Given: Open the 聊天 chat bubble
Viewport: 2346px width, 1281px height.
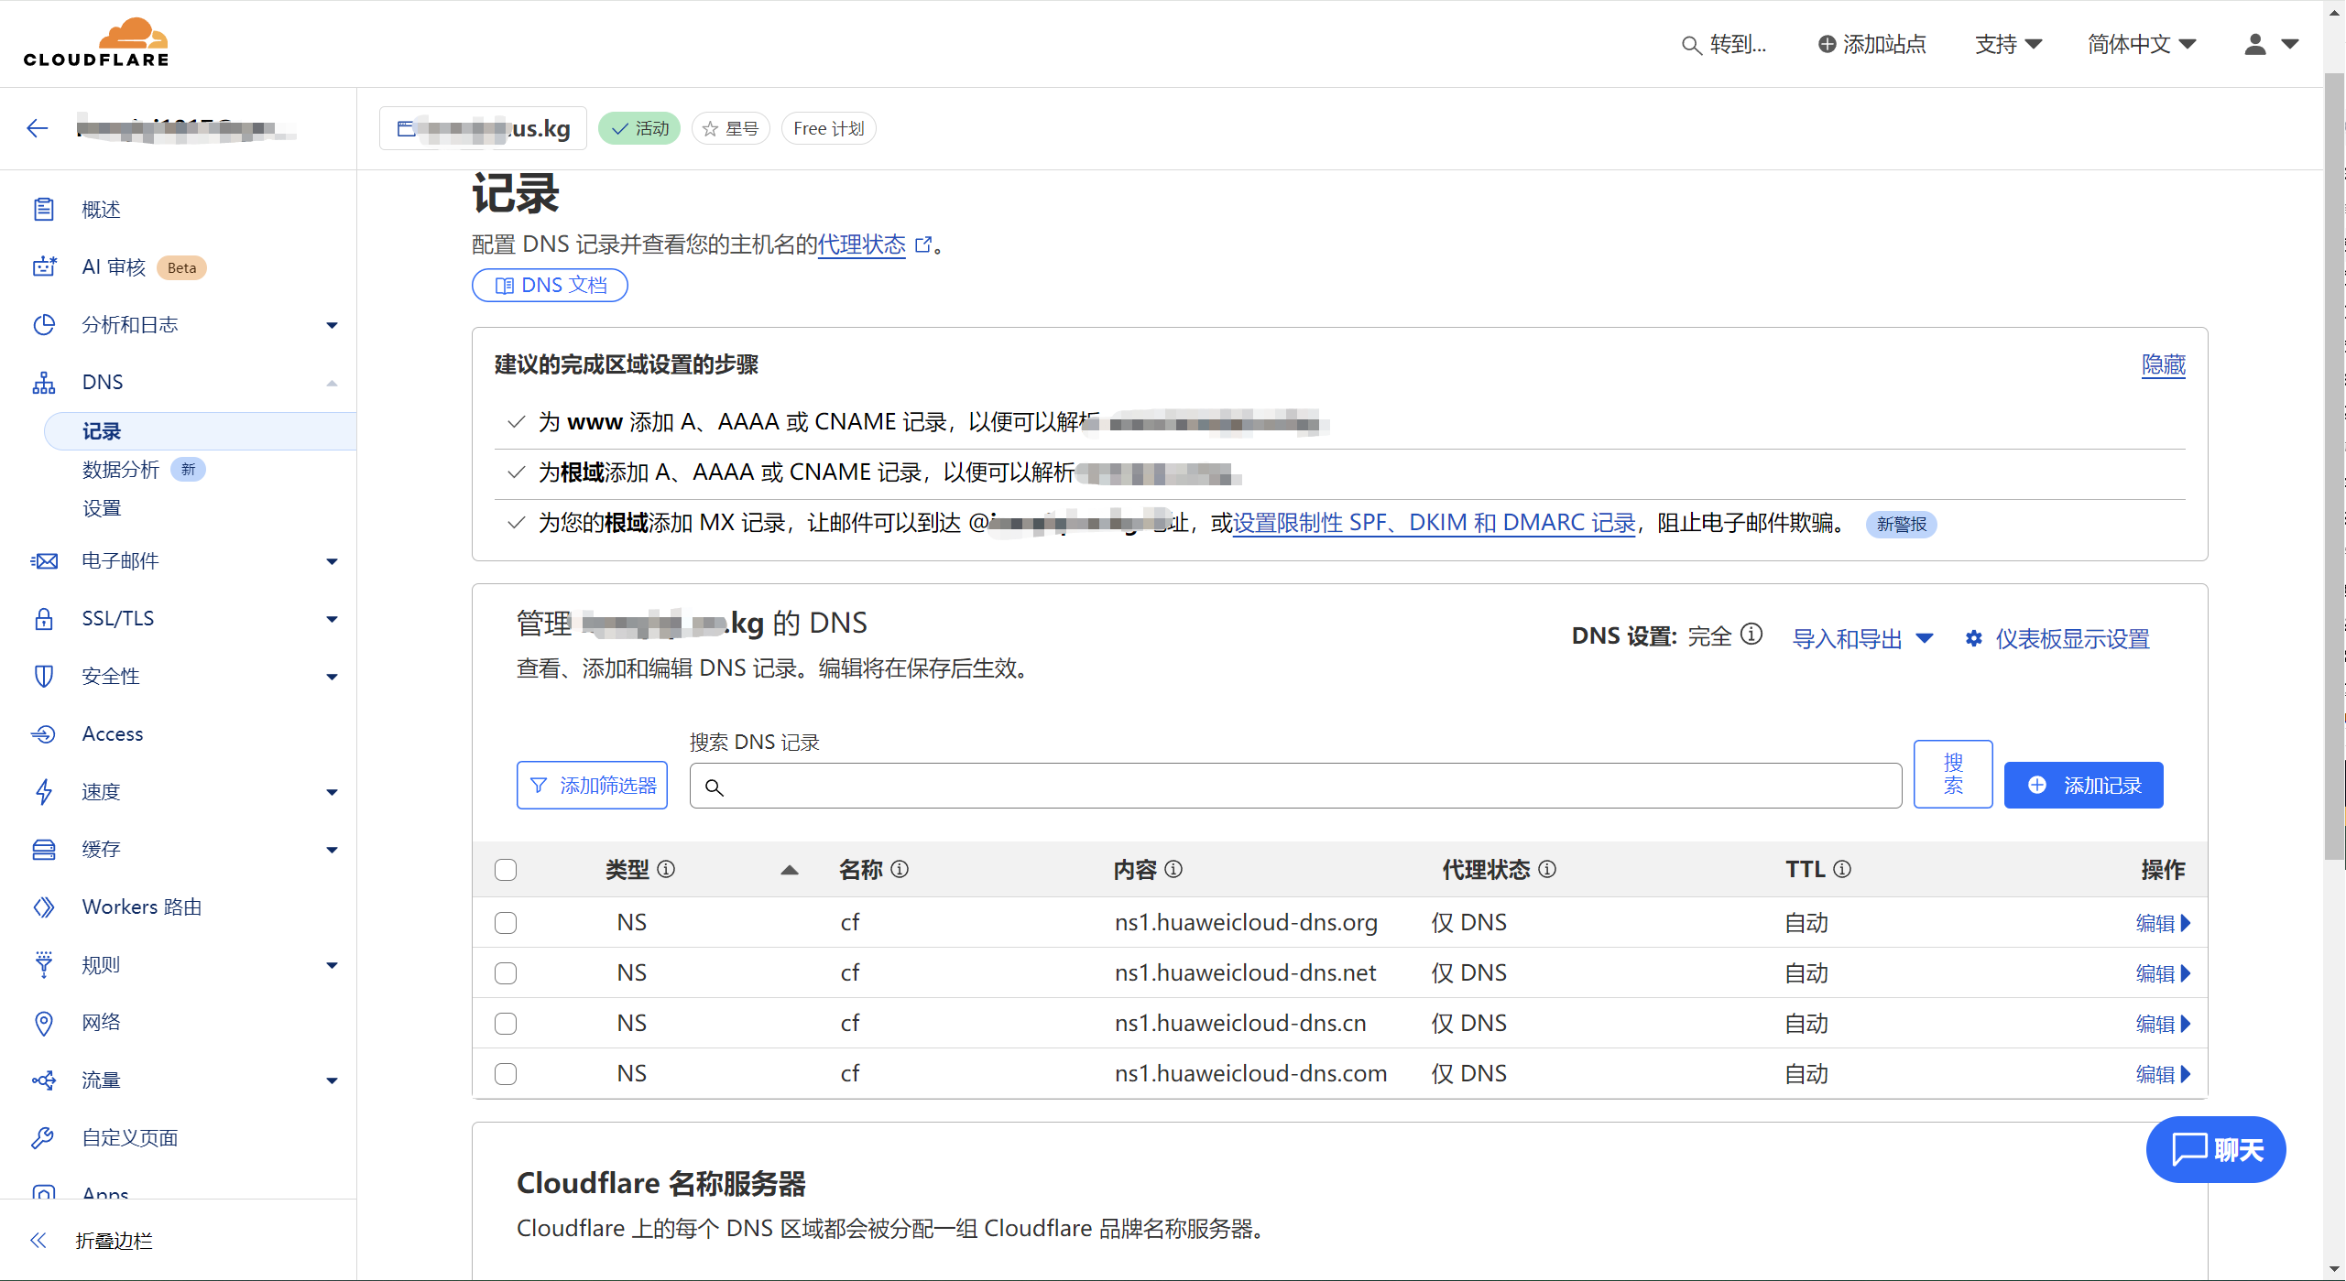Looking at the screenshot, I should click(x=2215, y=1148).
